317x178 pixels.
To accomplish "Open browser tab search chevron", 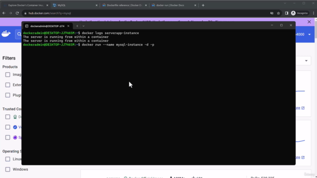I will coord(285,3).
